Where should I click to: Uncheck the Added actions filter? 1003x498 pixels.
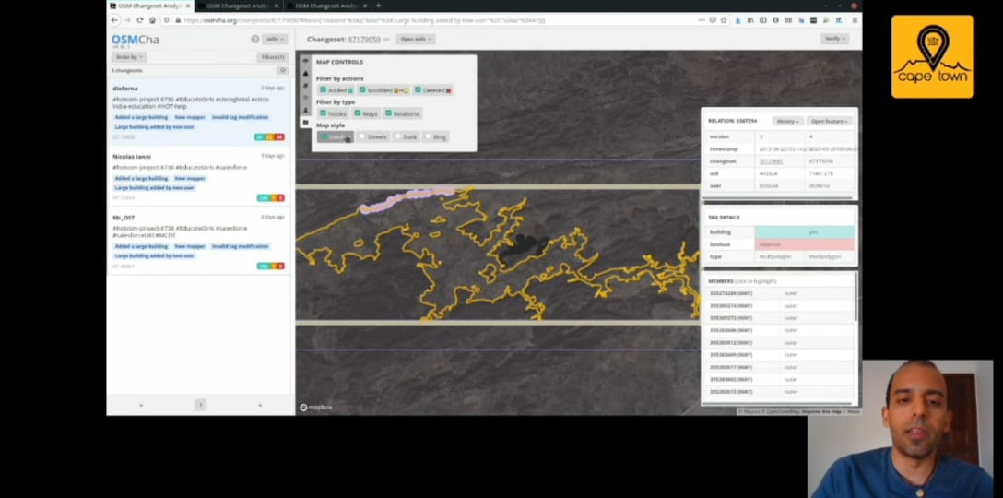pos(336,90)
